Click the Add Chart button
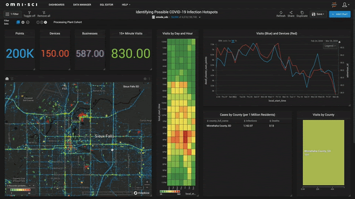 pos(339,14)
